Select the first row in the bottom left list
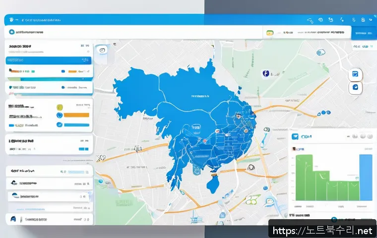Viewport: 377px width, 238px height. (x=49, y=171)
